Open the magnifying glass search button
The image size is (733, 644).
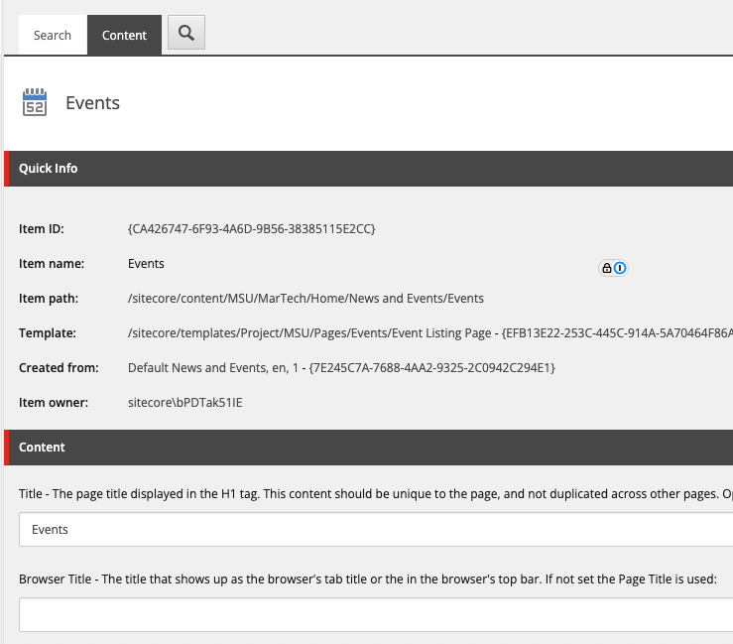[x=186, y=33]
